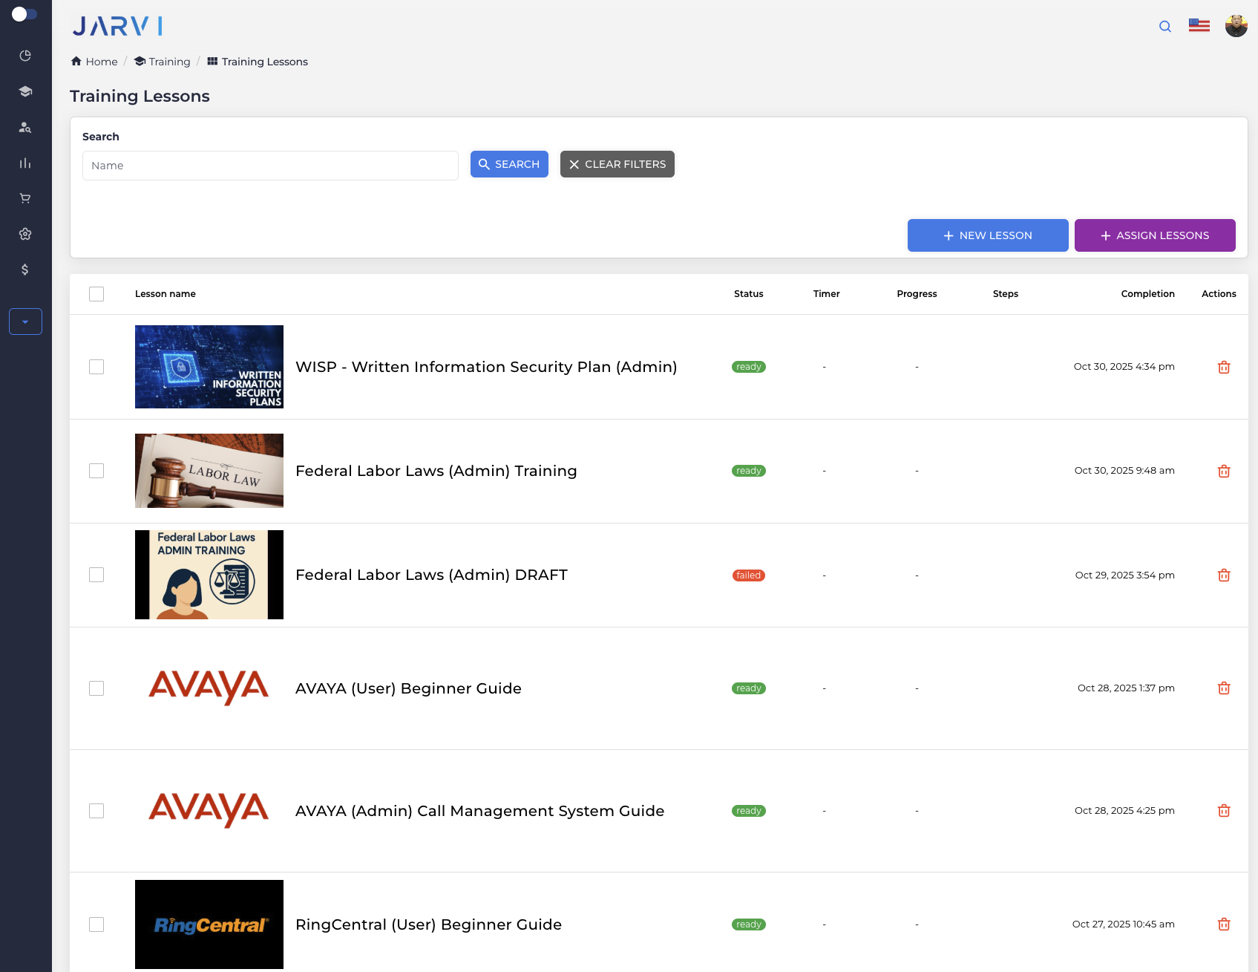Select the checkbox for RingCentral (User) Beginner Guide
This screenshot has width=1258, height=972.
(x=96, y=924)
